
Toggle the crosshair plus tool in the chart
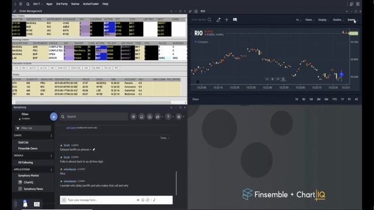pos(227,20)
